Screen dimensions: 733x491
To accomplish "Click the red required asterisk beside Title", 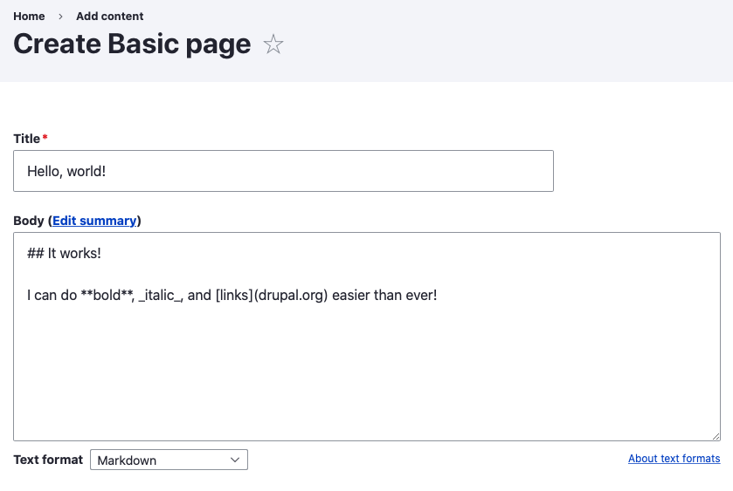I will coord(45,137).
